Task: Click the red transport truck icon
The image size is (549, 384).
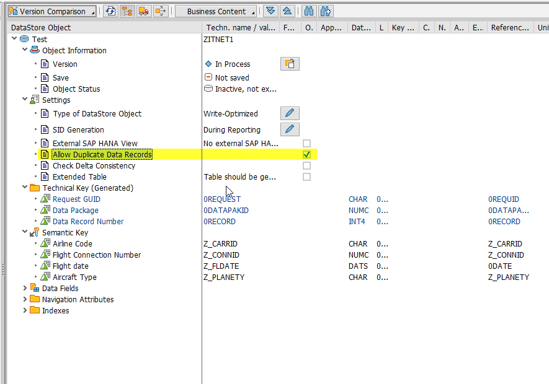Action: point(143,11)
